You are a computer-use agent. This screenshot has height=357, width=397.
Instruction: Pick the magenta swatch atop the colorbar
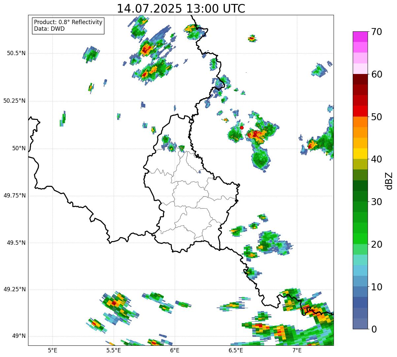click(360, 37)
